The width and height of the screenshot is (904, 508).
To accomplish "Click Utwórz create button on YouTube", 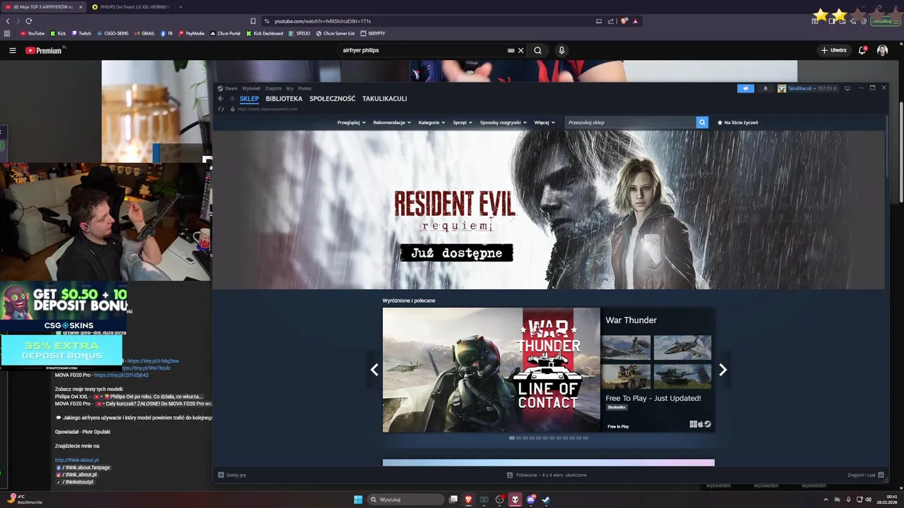I will pyautogui.click(x=833, y=50).
